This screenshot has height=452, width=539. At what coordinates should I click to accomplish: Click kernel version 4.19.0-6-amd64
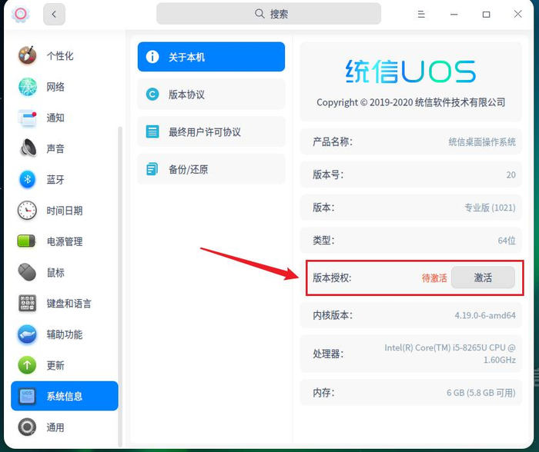pos(485,315)
